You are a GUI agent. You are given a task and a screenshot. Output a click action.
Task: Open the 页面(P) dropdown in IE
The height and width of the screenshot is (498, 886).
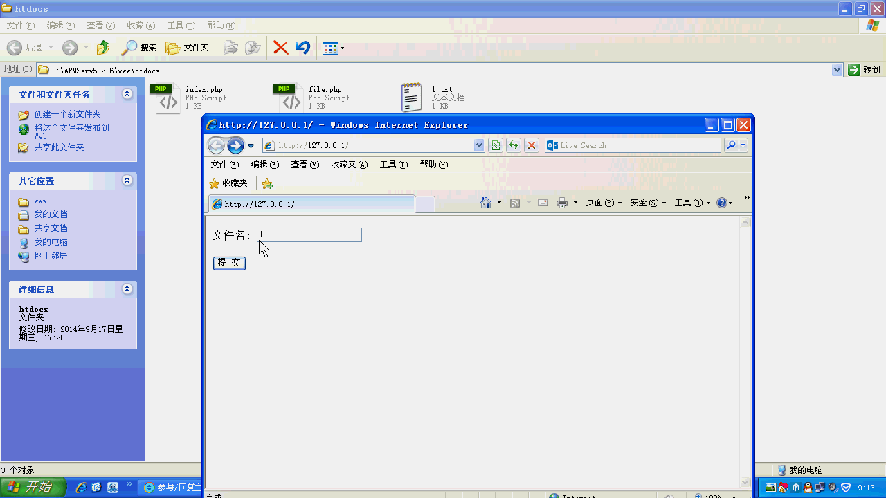pos(599,202)
